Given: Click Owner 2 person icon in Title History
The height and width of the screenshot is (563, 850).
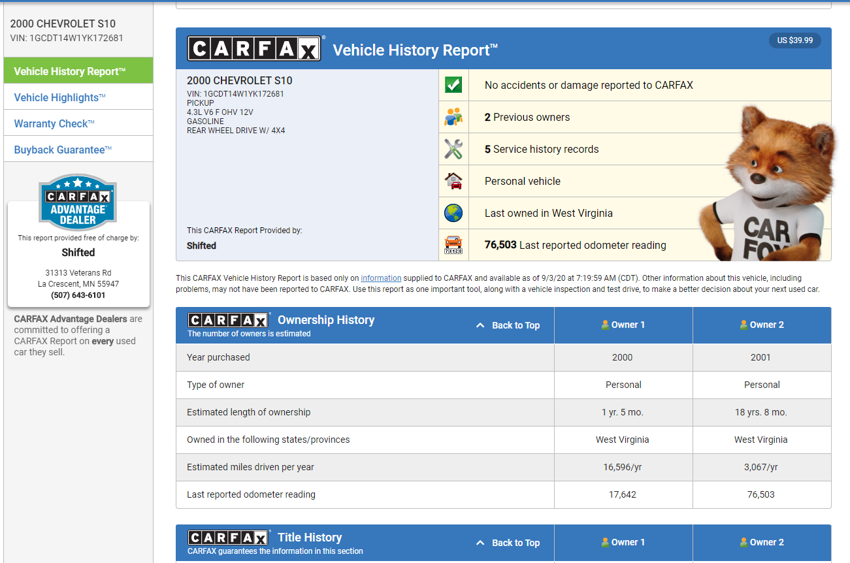Looking at the screenshot, I should pos(744,542).
